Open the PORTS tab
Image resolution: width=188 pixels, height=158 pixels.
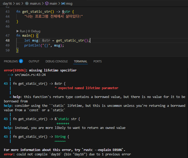pyautogui.click(x=97, y=61)
